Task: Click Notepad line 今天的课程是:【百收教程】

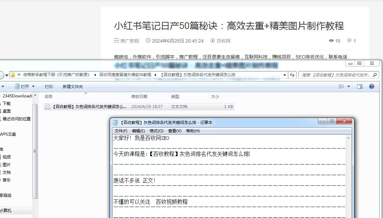Action: tap(182, 154)
